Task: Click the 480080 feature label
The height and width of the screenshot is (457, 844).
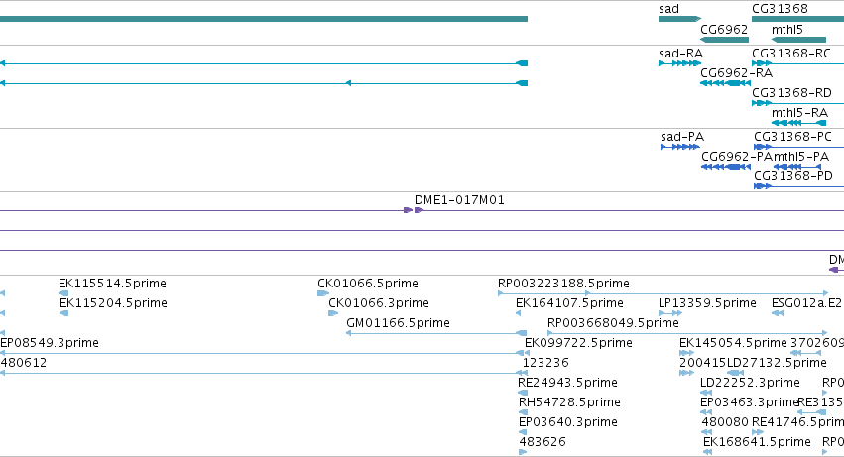Action: (x=725, y=422)
